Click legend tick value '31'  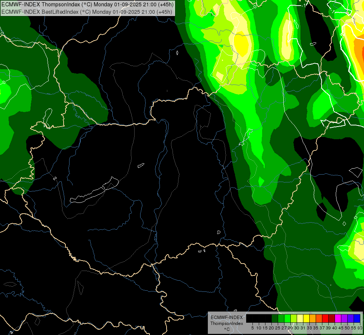(x=303, y=328)
